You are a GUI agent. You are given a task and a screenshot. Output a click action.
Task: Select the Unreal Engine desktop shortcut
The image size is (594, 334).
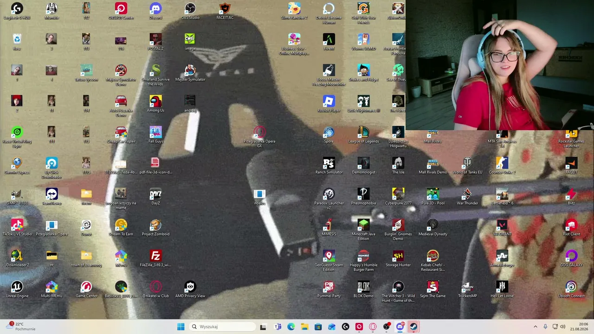[17, 290]
